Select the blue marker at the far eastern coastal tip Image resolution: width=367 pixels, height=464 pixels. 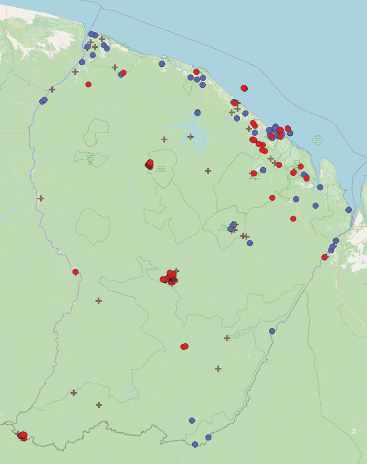348,210
